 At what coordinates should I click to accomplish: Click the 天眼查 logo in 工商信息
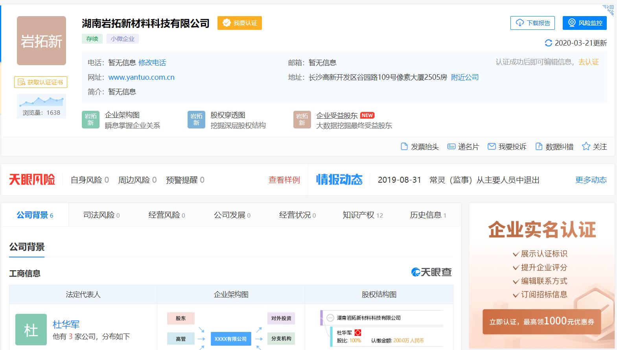[431, 272]
